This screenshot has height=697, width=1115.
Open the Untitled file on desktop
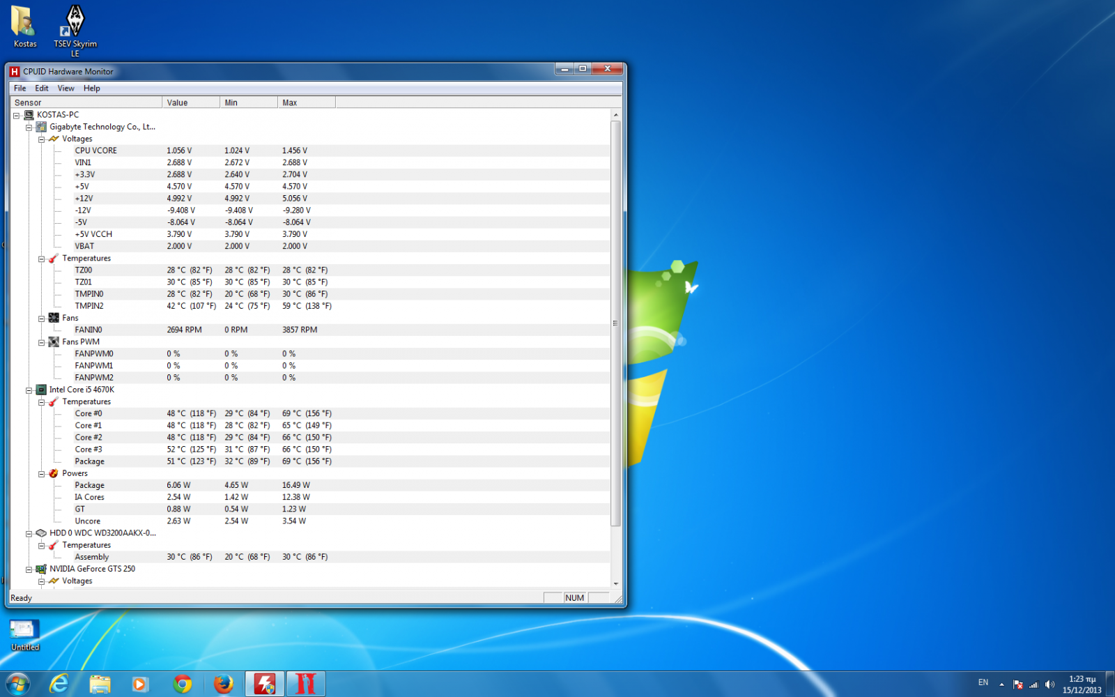click(x=24, y=635)
